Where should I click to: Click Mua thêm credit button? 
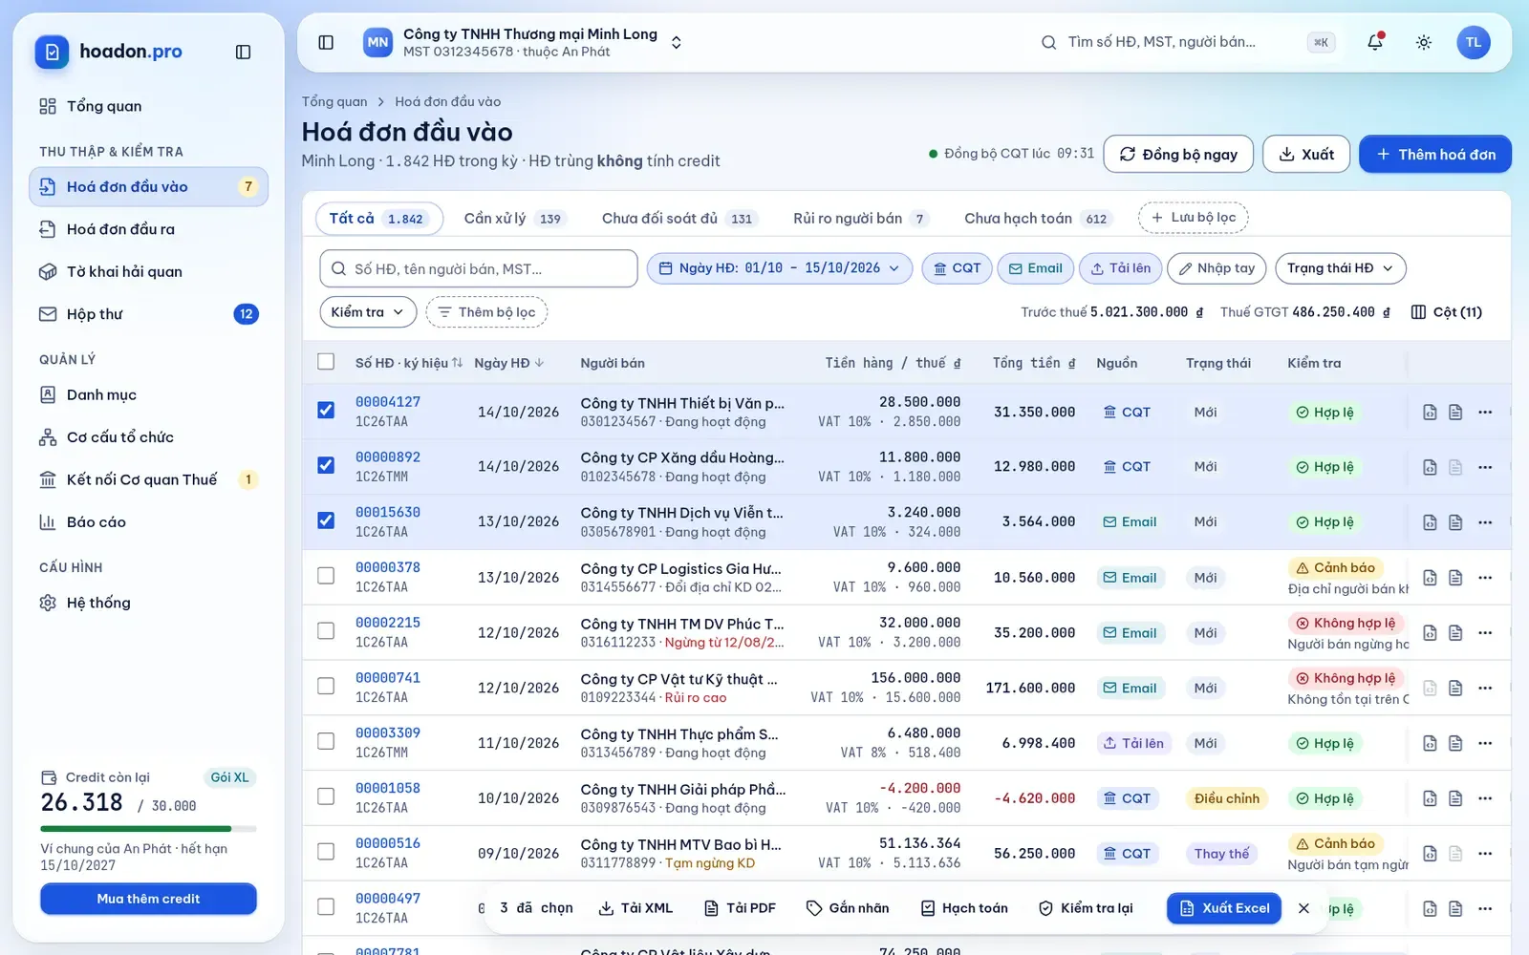[x=148, y=899]
